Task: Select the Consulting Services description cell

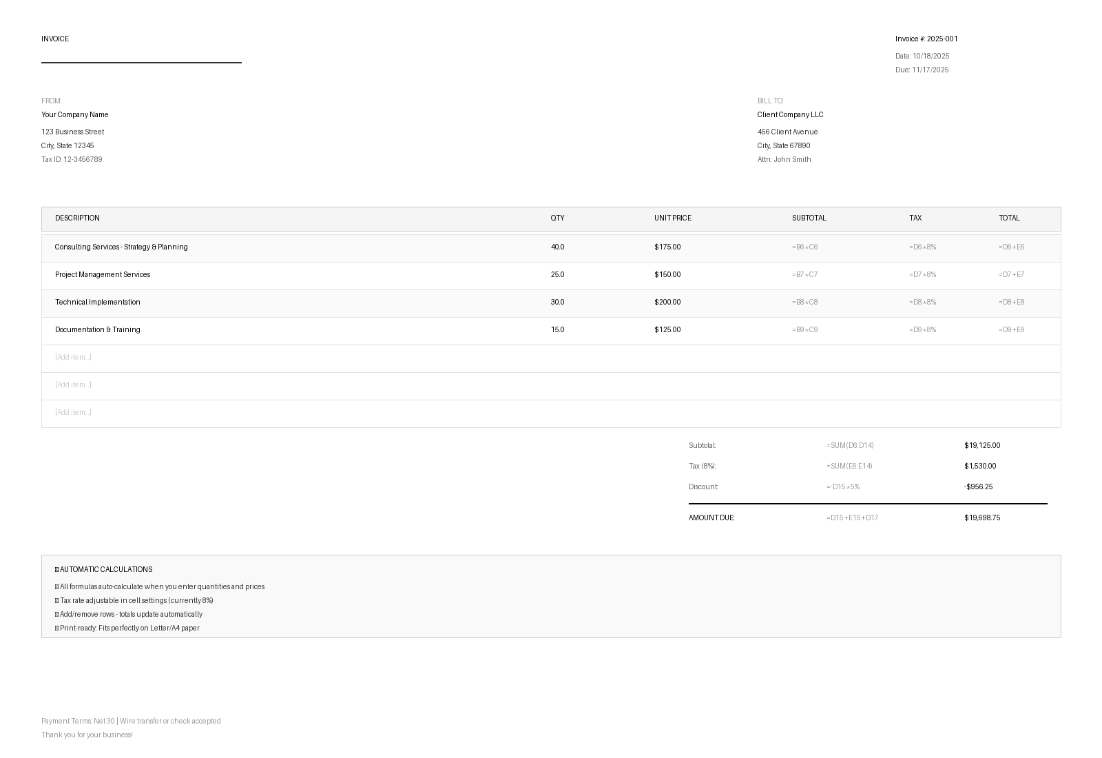Action: (121, 247)
